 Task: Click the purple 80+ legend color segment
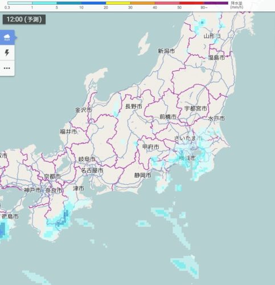216,3
